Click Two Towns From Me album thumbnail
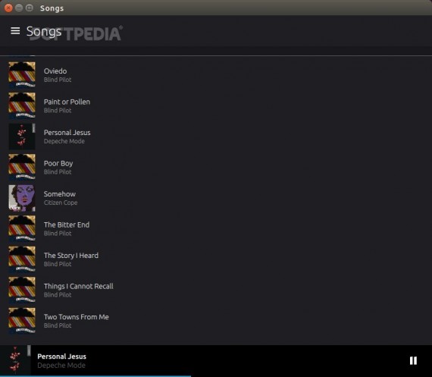This screenshot has width=432, height=377. pyautogui.click(x=22, y=321)
